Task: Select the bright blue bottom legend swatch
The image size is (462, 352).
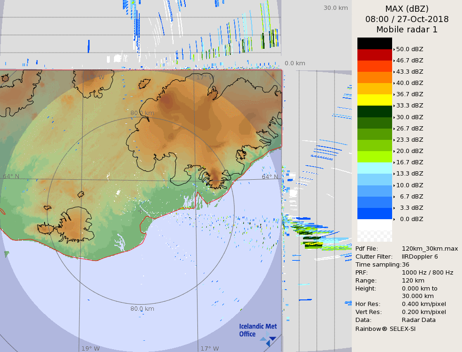Action: tap(374, 214)
